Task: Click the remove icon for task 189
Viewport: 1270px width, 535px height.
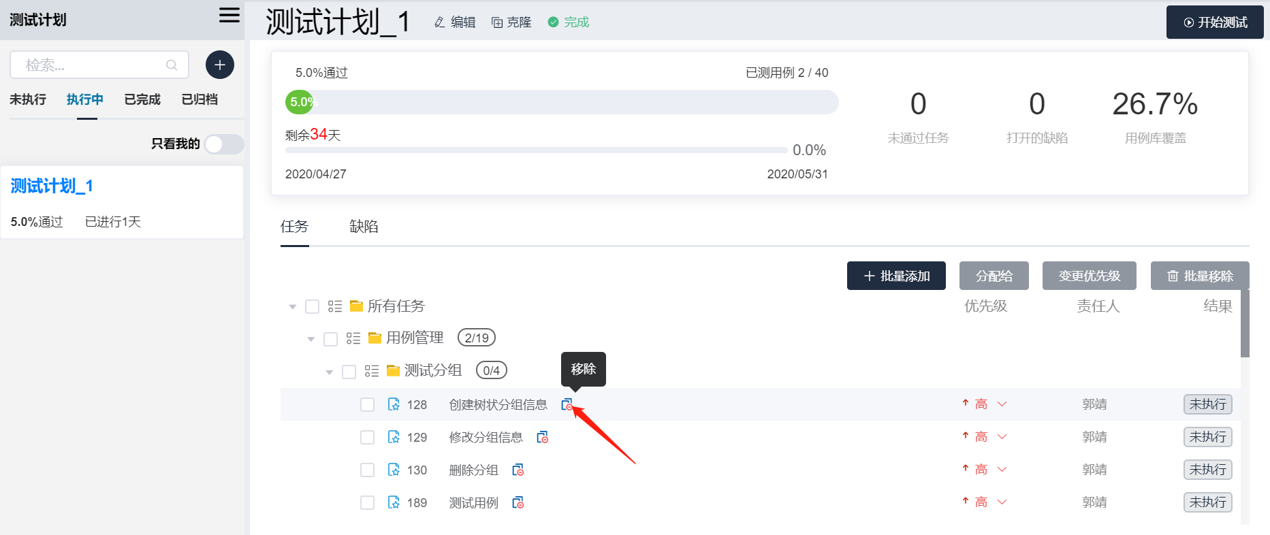Action: coord(518,502)
